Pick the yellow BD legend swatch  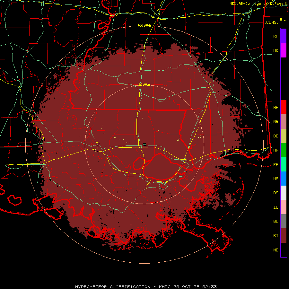pos(284,136)
